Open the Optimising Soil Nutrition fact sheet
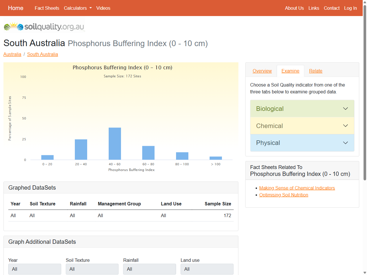The height and width of the screenshot is (275, 367). click(x=284, y=195)
